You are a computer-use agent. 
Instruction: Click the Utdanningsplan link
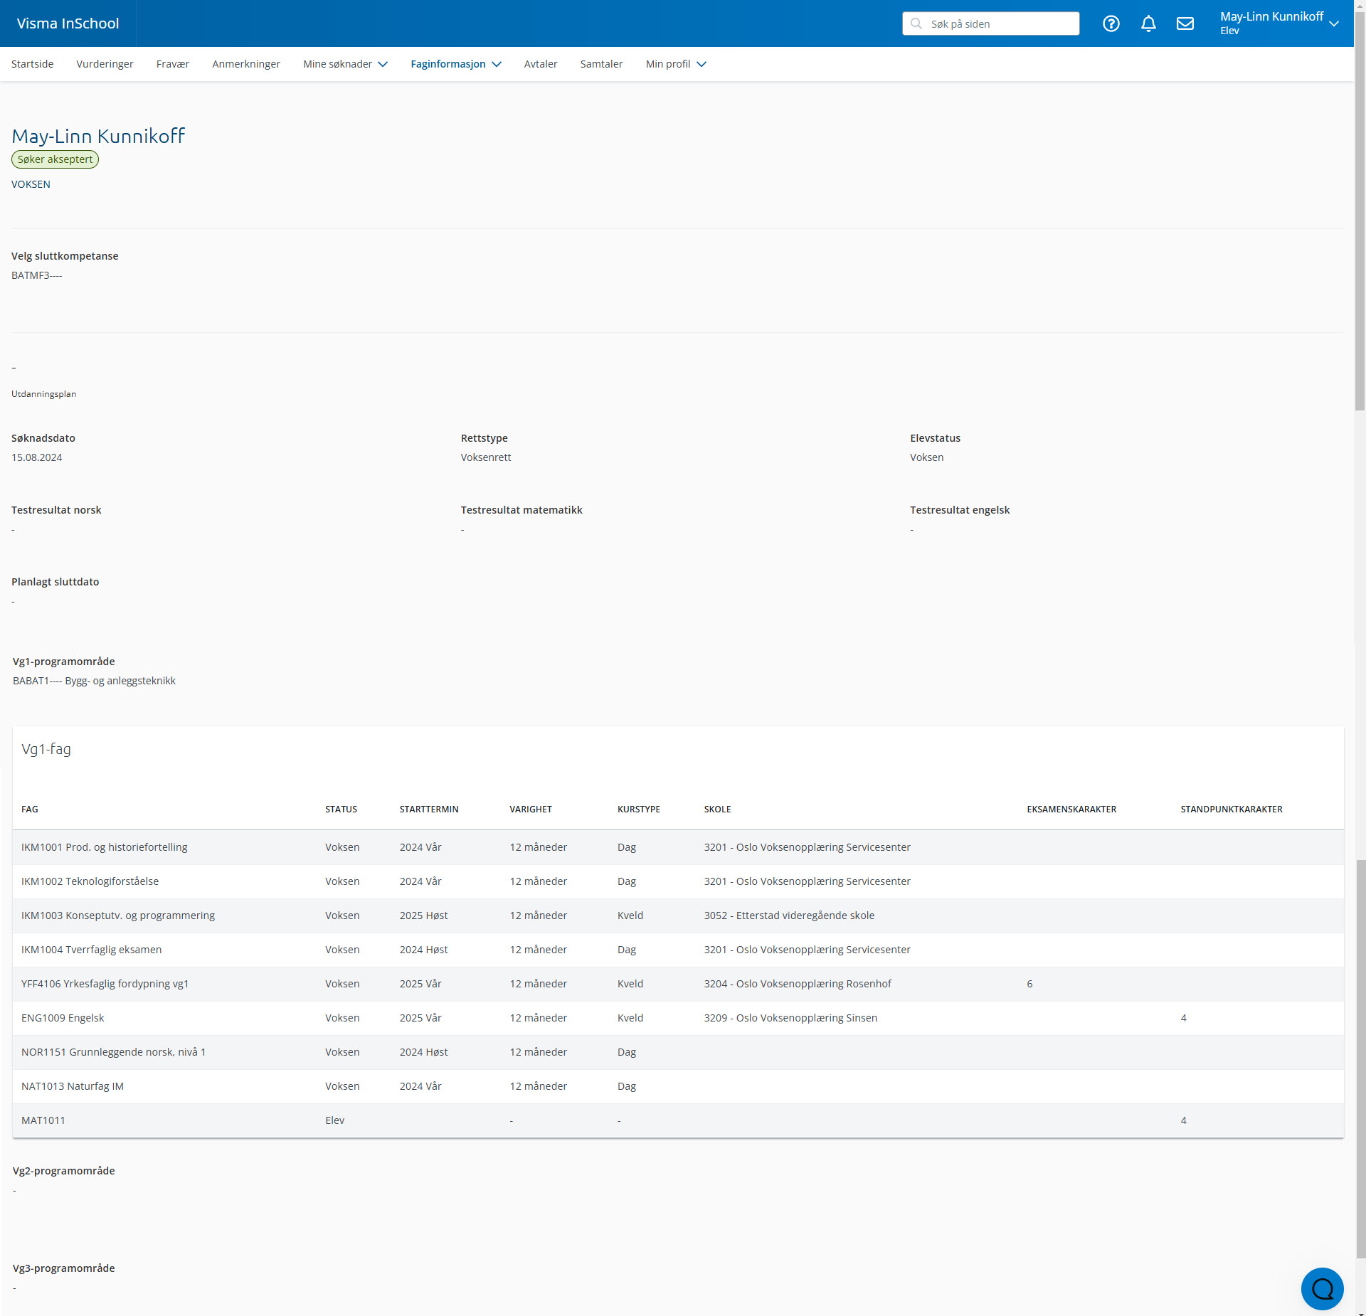point(43,394)
